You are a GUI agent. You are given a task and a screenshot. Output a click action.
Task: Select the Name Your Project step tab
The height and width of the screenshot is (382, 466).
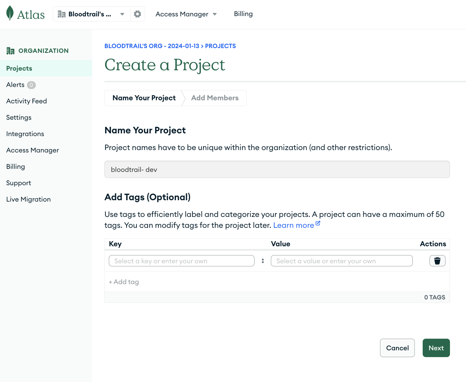[144, 98]
